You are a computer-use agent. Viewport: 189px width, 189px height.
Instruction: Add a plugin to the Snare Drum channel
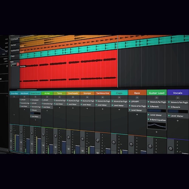coord(35,120)
